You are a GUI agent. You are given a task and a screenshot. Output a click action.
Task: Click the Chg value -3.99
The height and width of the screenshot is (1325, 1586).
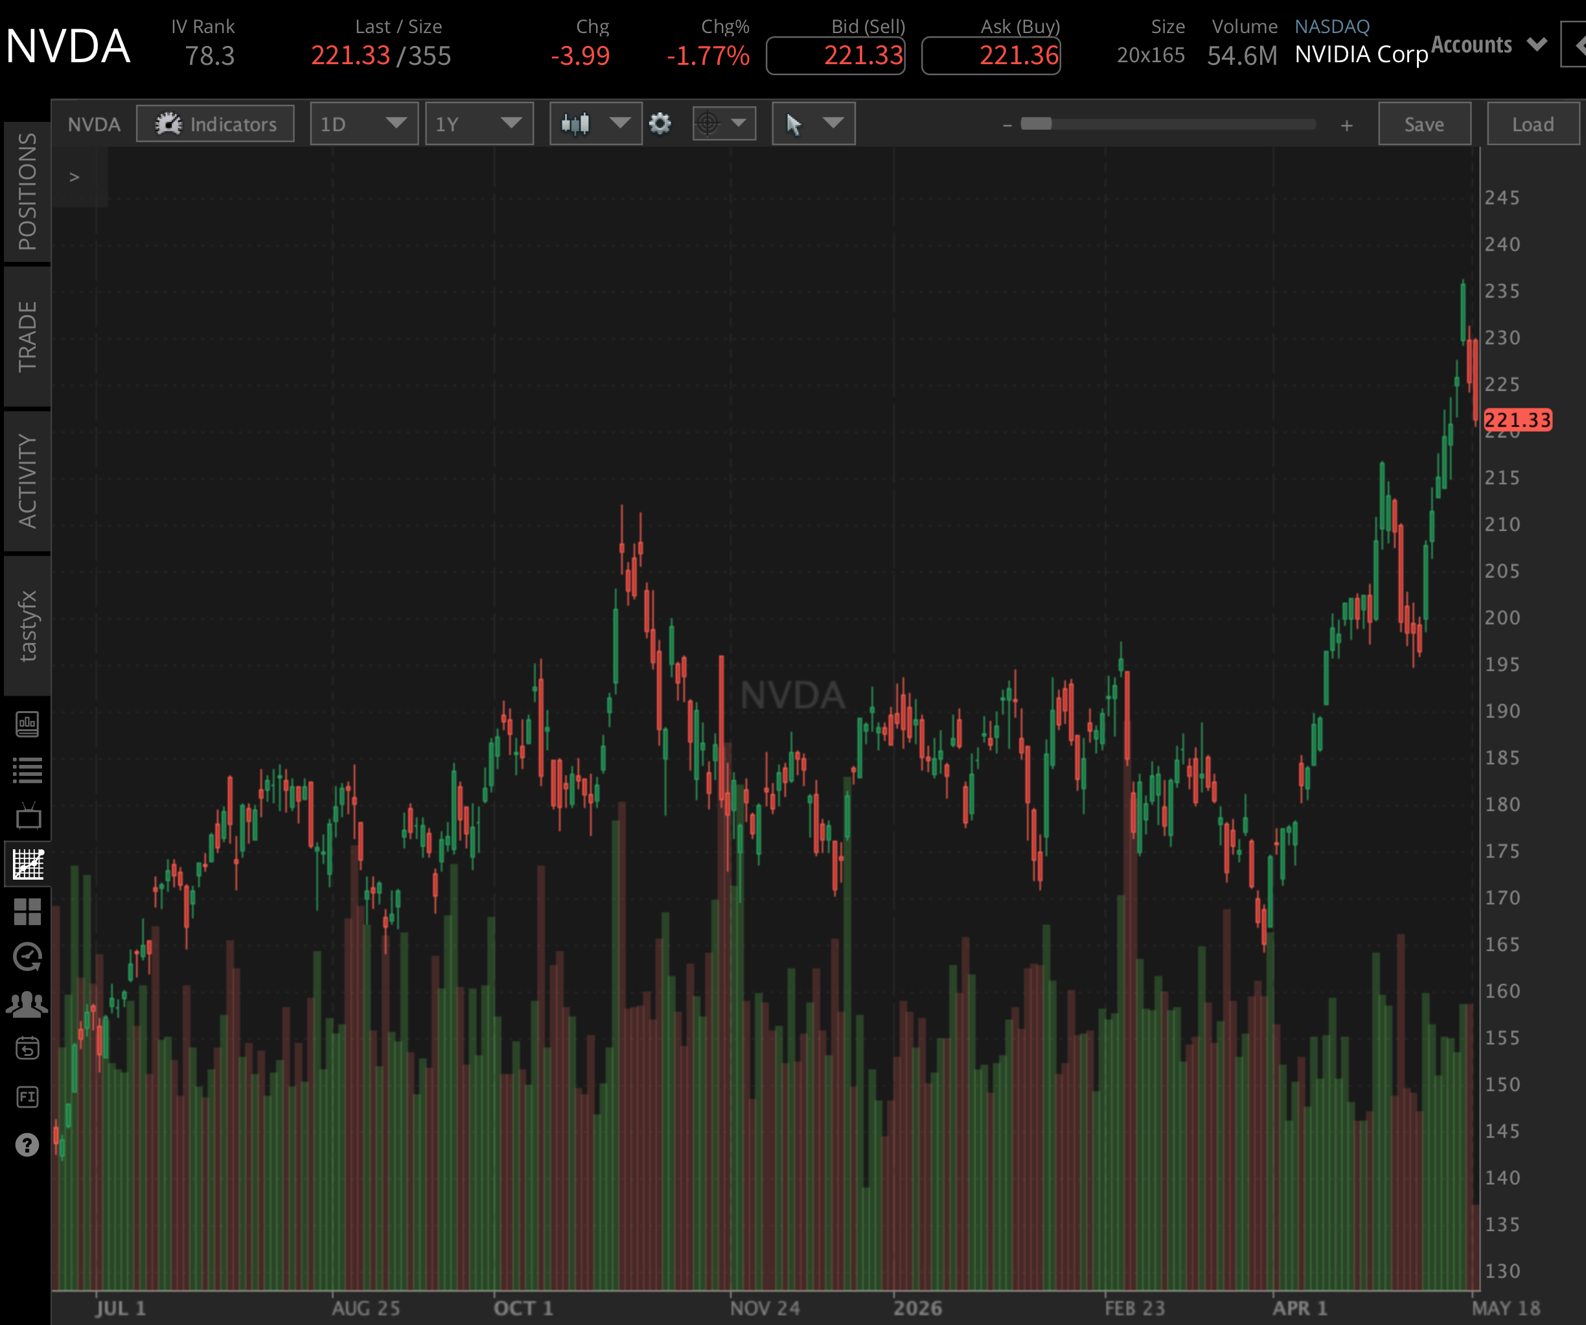580,56
